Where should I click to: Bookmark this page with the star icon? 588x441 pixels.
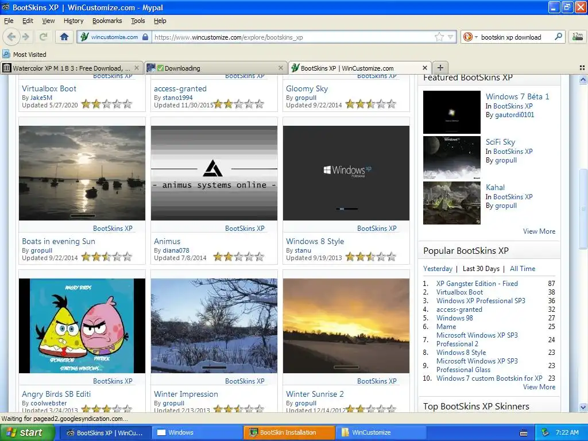coord(439,37)
